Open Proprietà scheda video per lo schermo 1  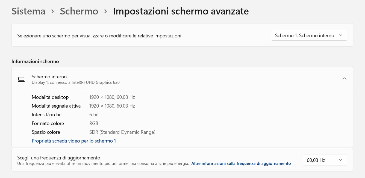(x=74, y=141)
